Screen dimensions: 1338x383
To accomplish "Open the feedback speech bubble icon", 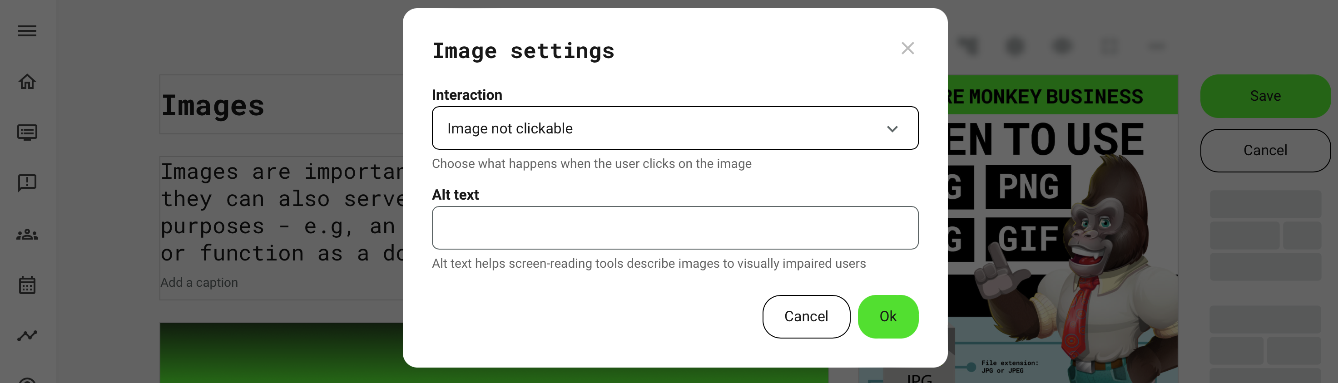I will 27,183.
